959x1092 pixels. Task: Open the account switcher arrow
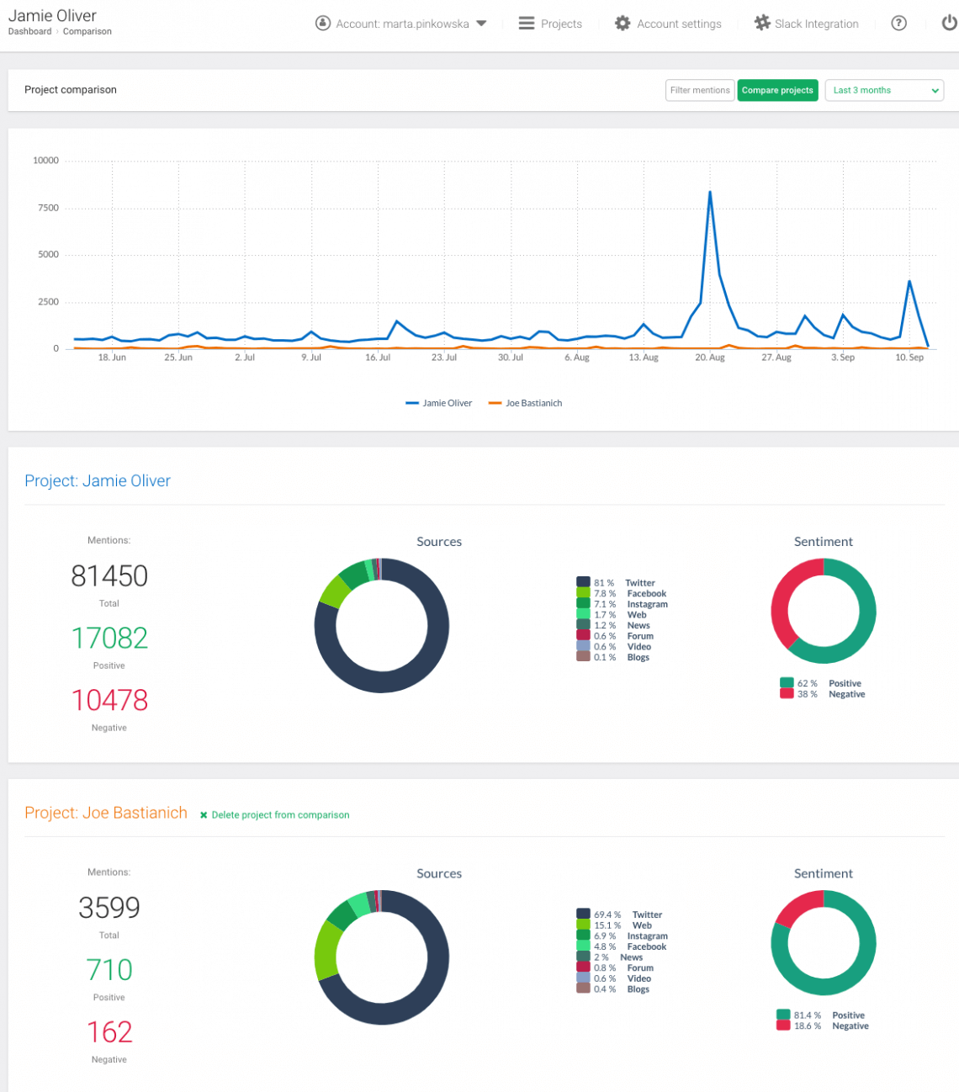point(480,24)
